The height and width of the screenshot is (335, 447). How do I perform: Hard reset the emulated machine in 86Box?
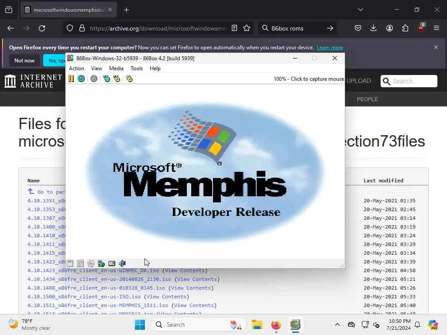coord(81,79)
